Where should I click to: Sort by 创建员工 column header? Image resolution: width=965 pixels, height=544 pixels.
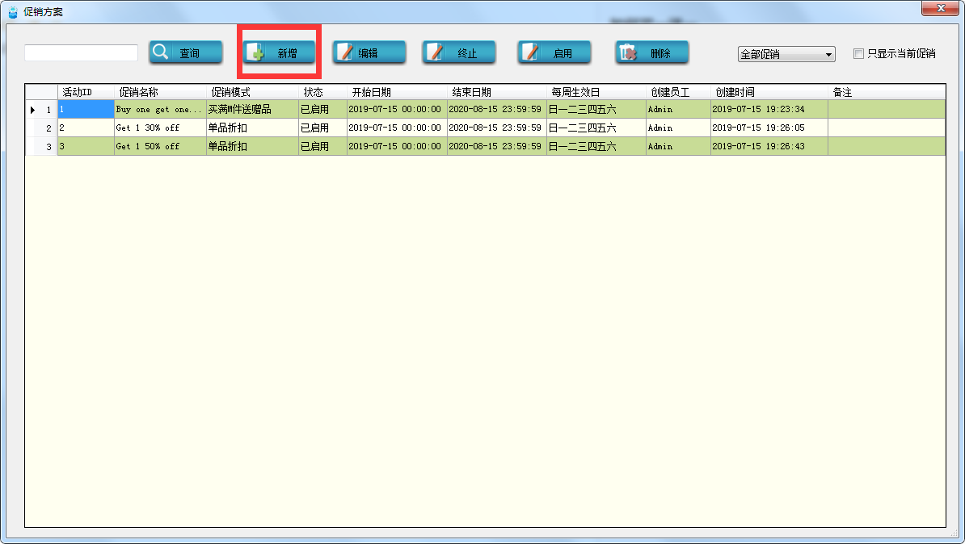tap(678, 92)
